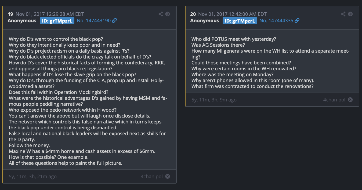This screenshot has width=362, height=190.
Task: Select the 4chan pol source on post 20
Action: tap(334, 100)
